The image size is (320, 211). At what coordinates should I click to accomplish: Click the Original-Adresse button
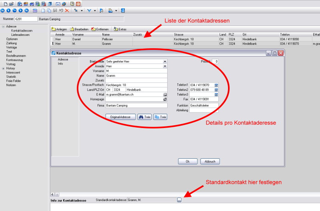[120, 117]
